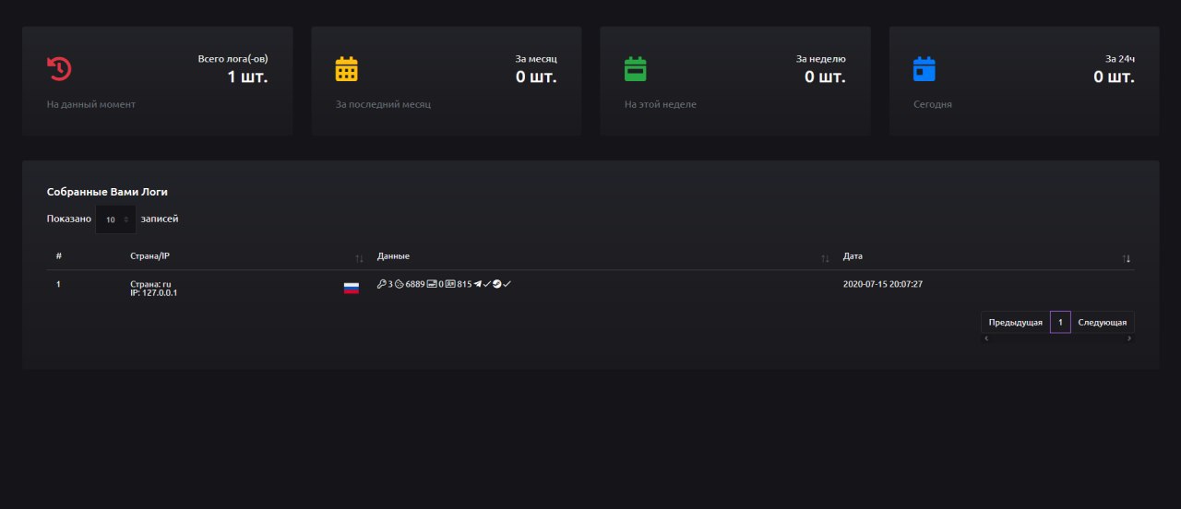Click the ID card icon next to 815
The image size is (1181, 509).
click(450, 284)
